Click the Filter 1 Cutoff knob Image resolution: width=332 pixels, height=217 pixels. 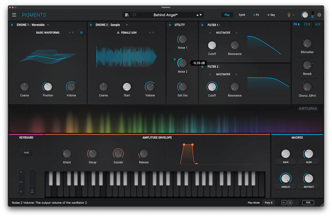point(212,45)
